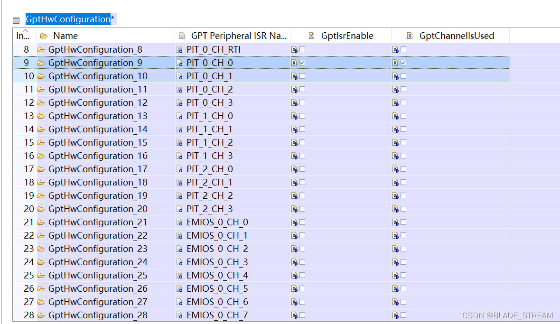Enable GptChannelIsUsed for PIT_2_CH_1
Screen dimensions: 560x324
(x=403, y=182)
